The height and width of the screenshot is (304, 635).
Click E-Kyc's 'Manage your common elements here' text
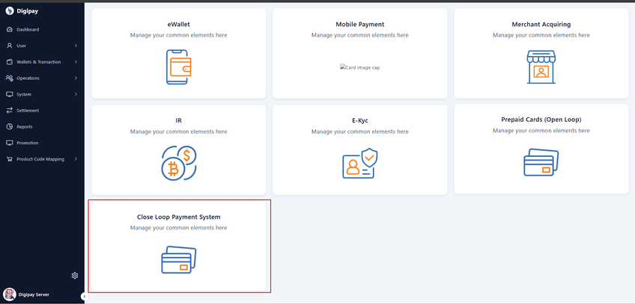coord(360,131)
